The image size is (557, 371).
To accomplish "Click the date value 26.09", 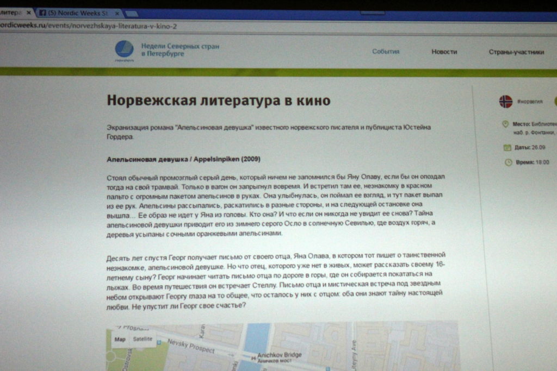I will coord(539,147).
